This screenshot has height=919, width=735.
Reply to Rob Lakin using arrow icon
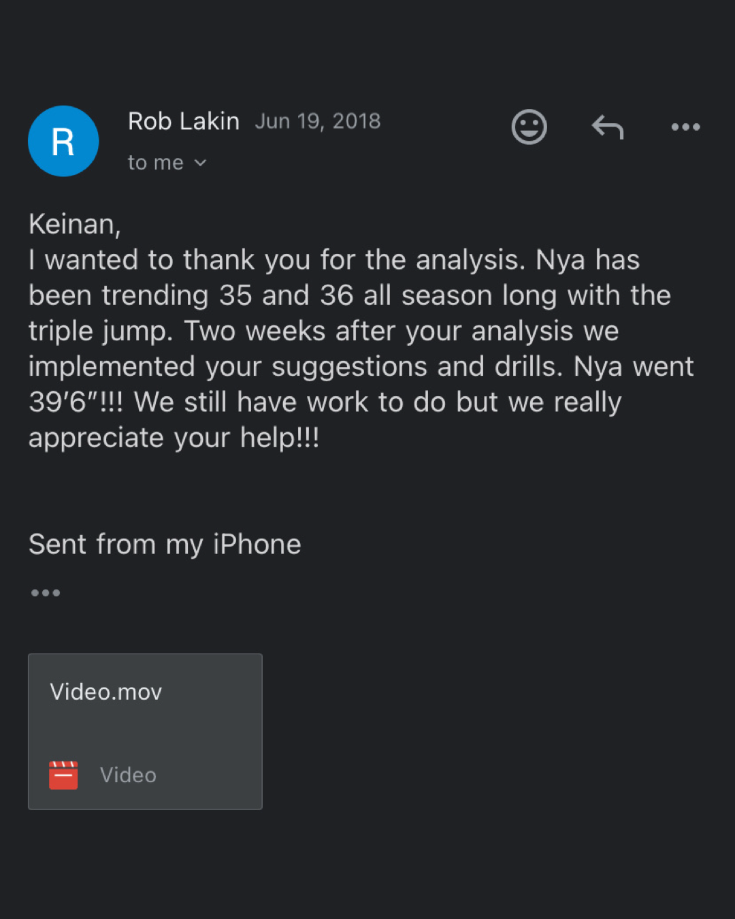(608, 127)
